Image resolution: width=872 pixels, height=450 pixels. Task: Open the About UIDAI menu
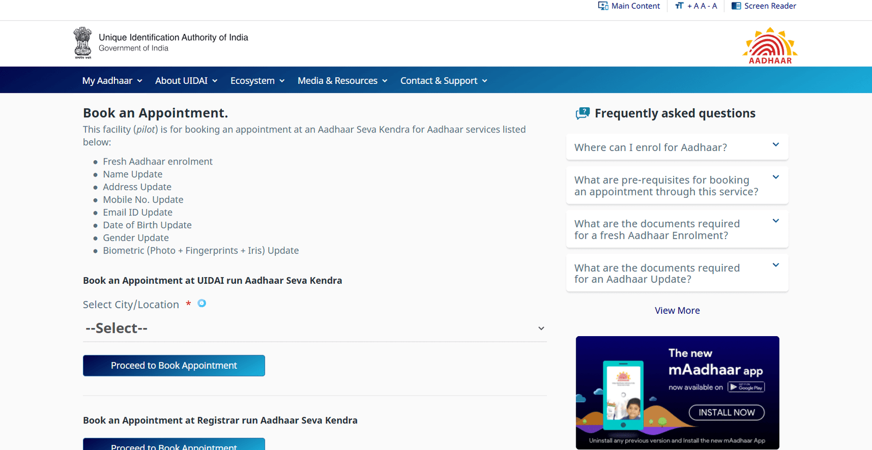pyautogui.click(x=186, y=81)
